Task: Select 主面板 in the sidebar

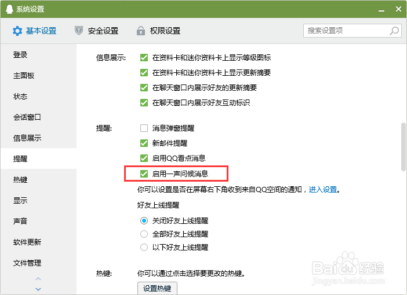Action: (x=38, y=76)
